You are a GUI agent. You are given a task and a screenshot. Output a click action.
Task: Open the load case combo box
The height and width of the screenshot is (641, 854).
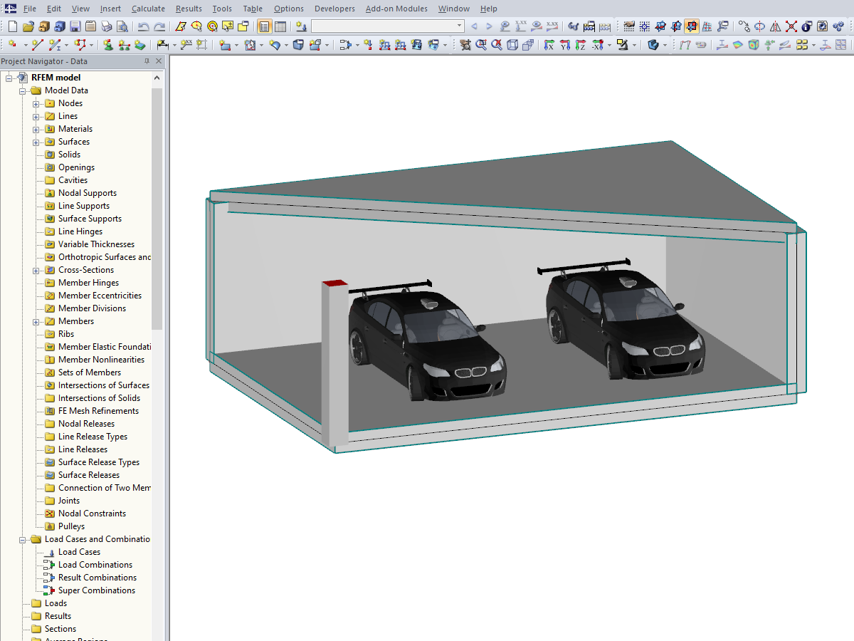point(388,26)
